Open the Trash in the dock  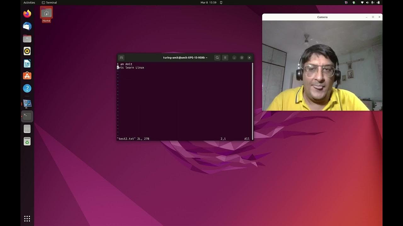click(27, 142)
